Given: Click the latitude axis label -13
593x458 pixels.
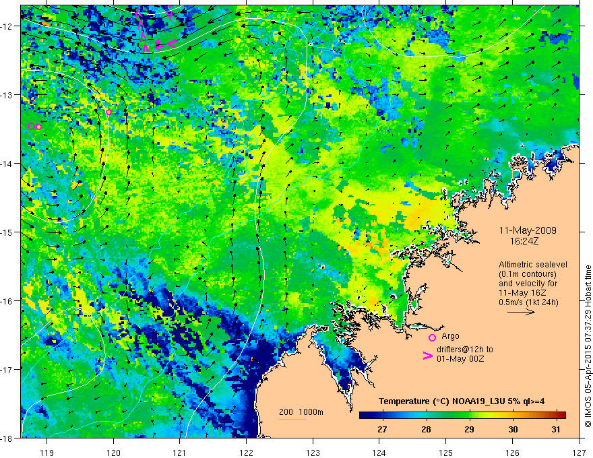Looking at the screenshot, I should point(7,95).
